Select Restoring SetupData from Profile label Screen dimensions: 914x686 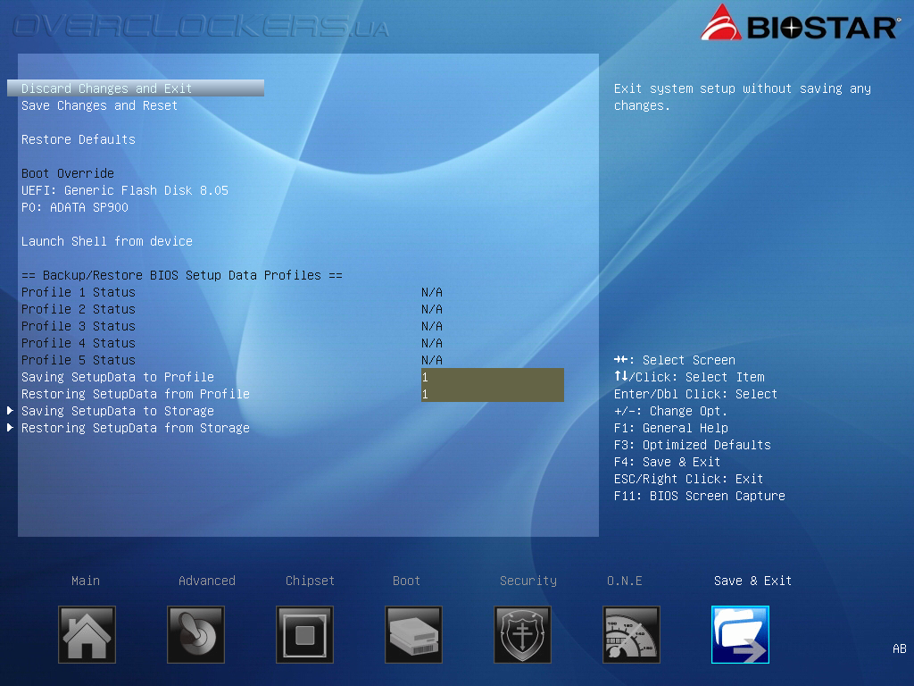pos(136,394)
